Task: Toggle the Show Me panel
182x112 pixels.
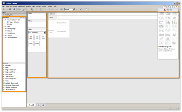Action: (x=168, y=10)
